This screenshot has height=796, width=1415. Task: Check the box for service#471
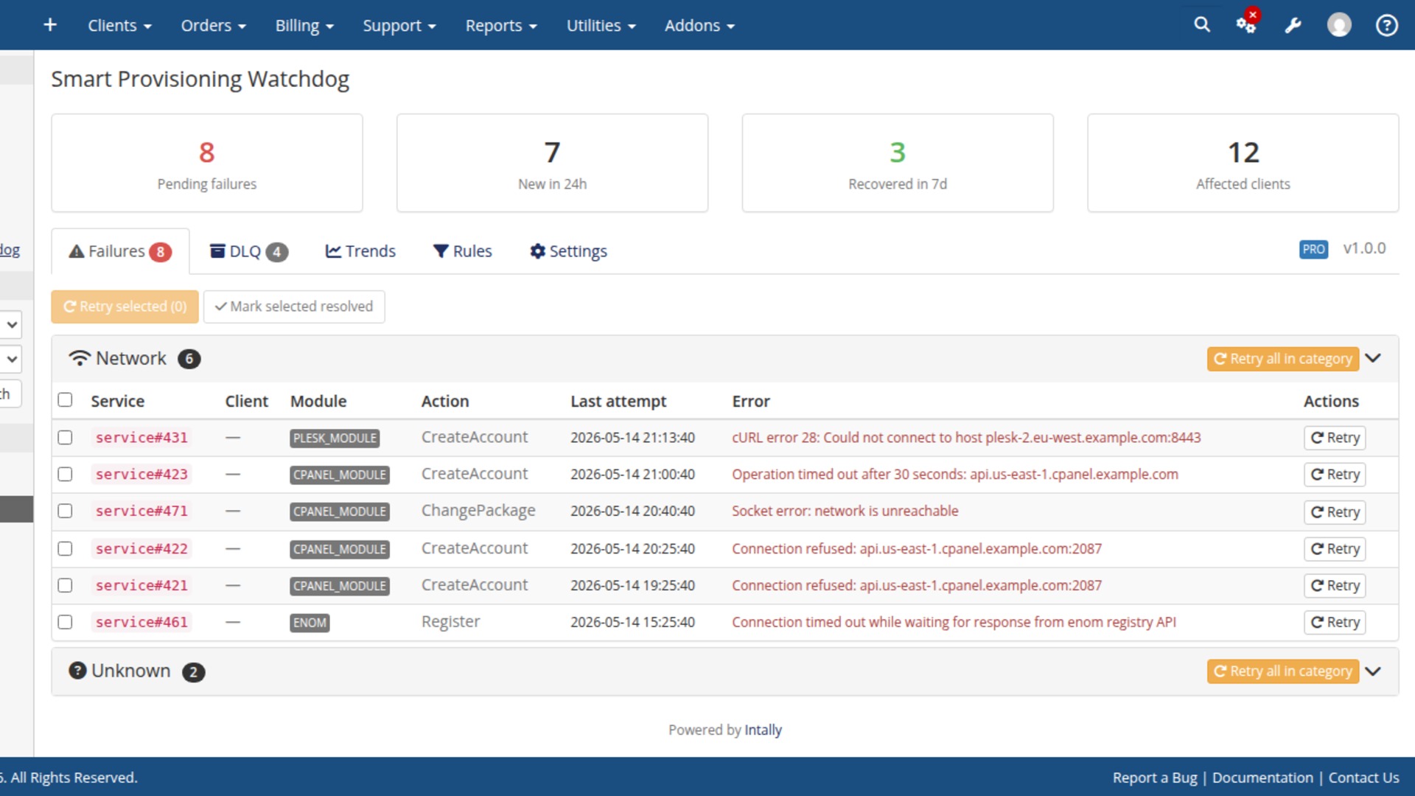click(x=65, y=511)
